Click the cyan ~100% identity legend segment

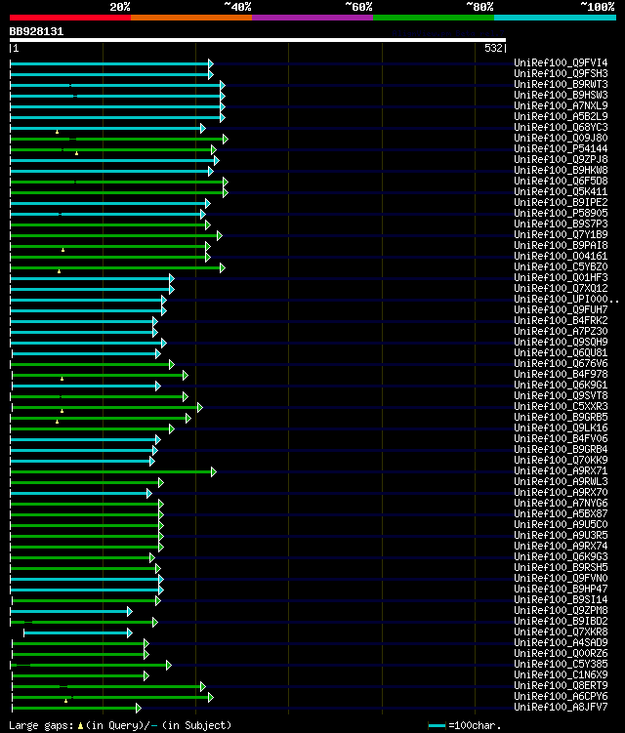(555, 18)
